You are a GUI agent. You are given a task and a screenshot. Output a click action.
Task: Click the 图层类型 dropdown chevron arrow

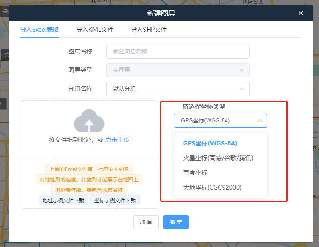point(242,70)
